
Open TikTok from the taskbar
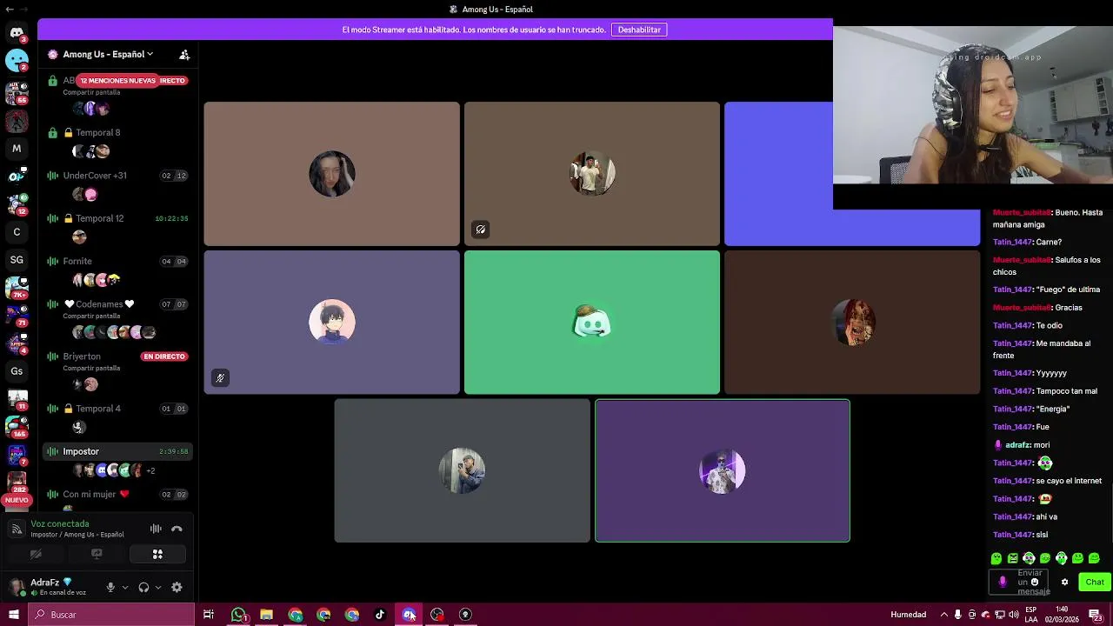(x=380, y=615)
